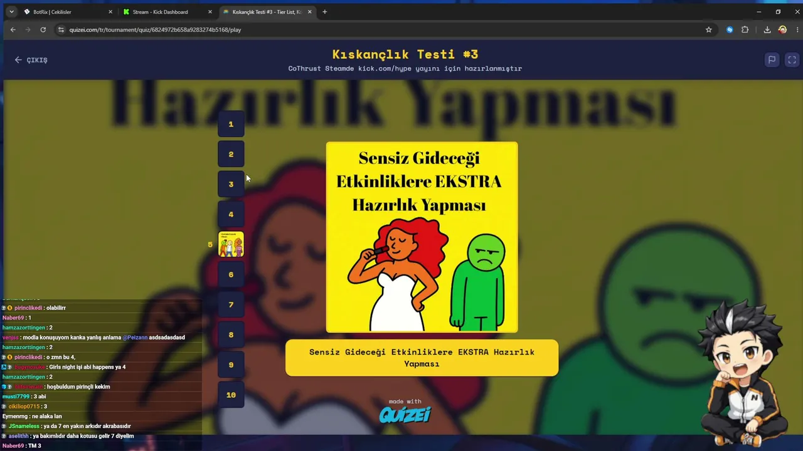The image size is (803, 451).
Task: Click chat message 'Eymenrng : ne alaka lan'
Action: [x=32, y=416]
